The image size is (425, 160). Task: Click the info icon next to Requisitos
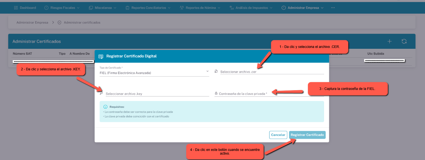[105, 107]
